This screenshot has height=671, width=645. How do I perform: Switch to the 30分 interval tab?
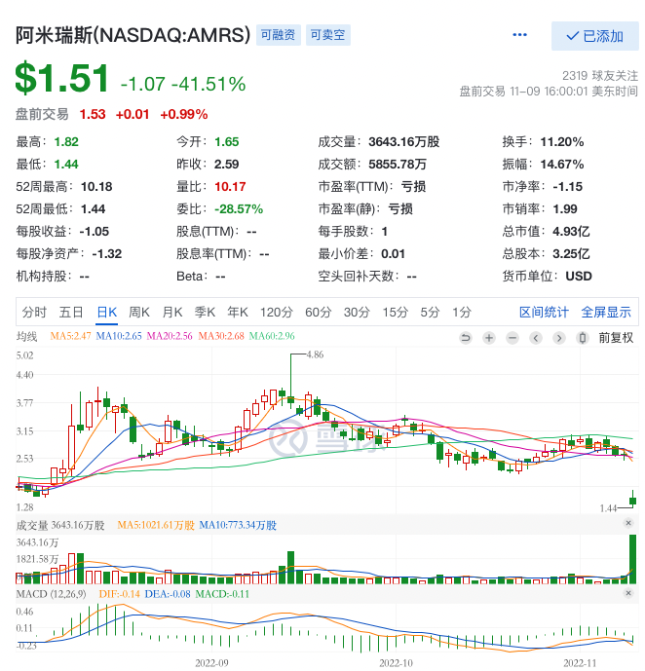357,312
